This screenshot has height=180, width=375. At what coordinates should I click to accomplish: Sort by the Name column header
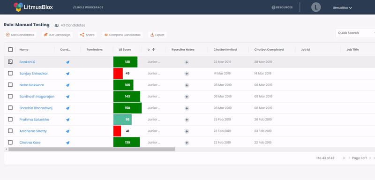pyautogui.click(x=24, y=50)
